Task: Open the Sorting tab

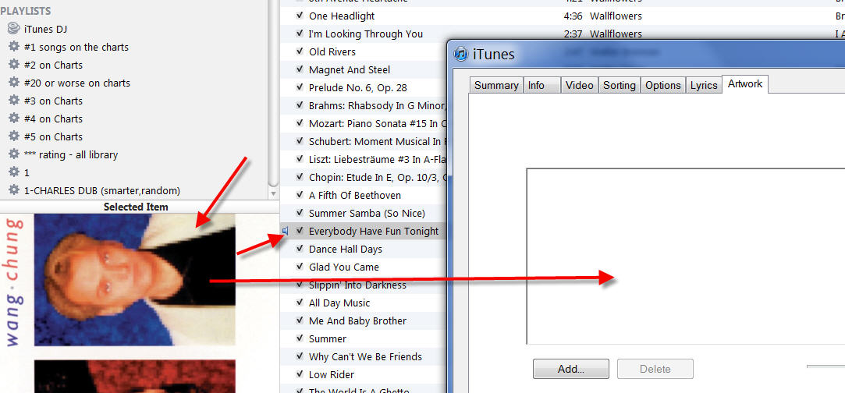Action: pyautogui.click(x=620, y=85)
